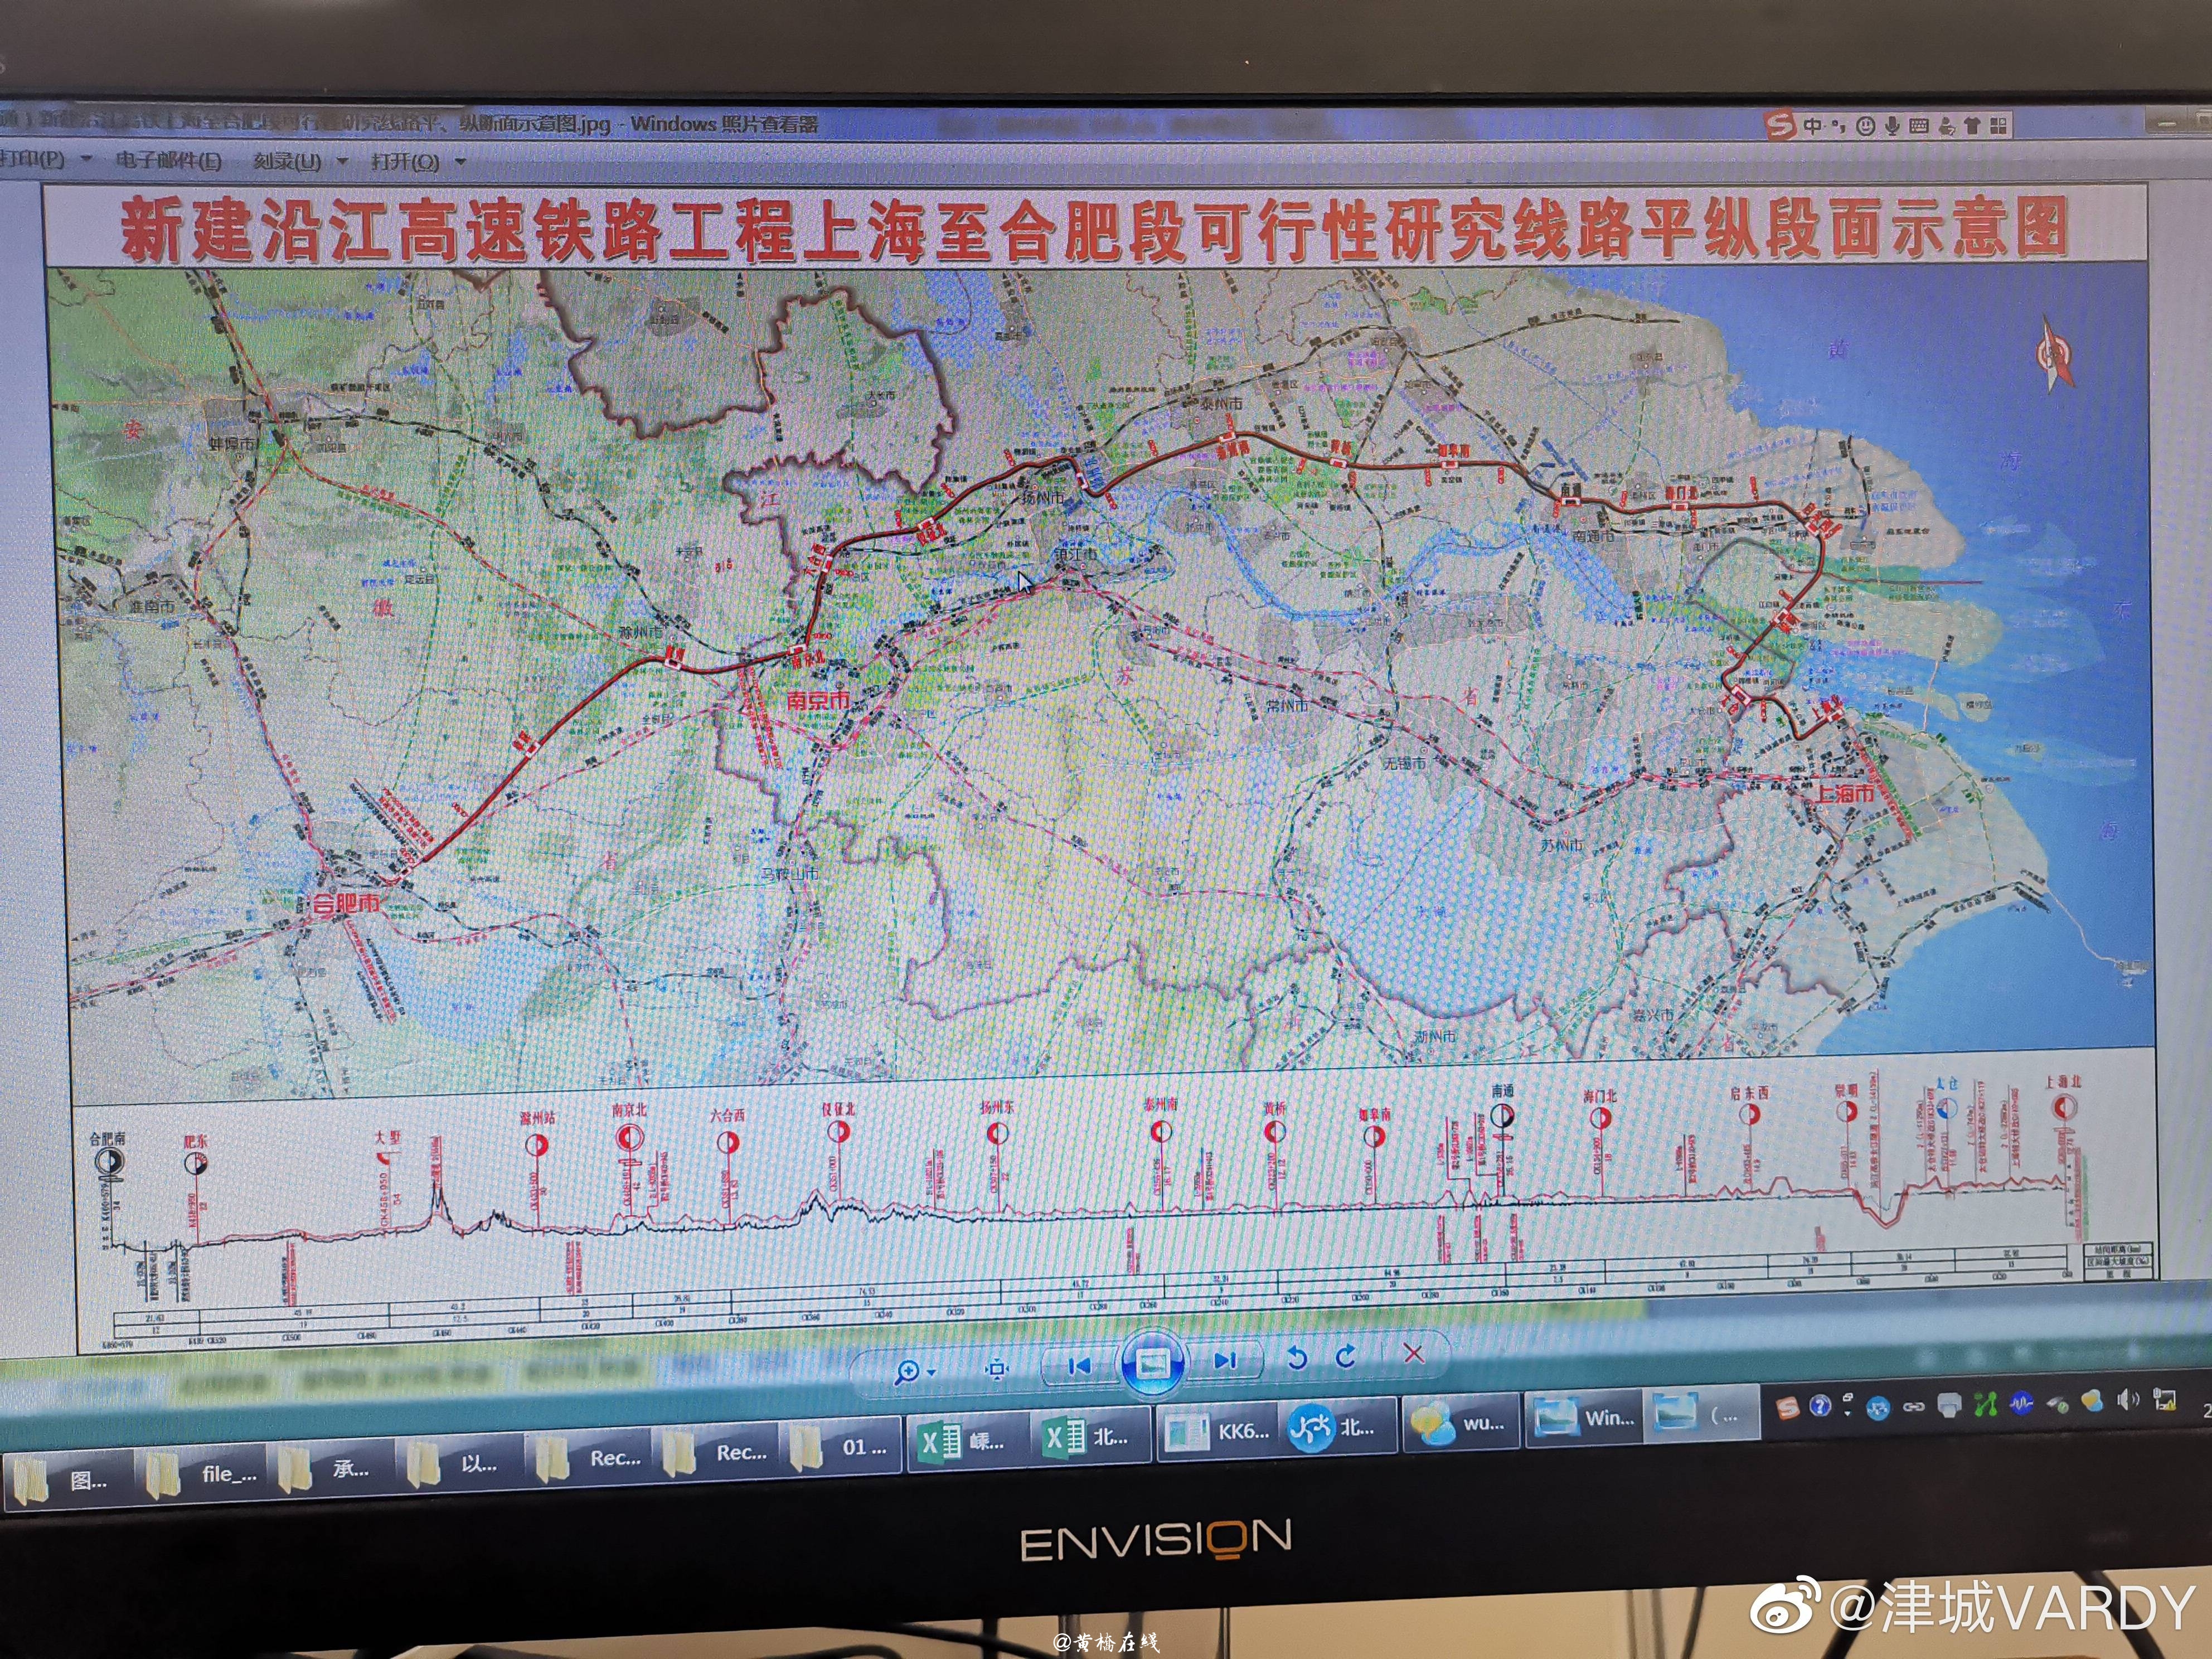Click the fit-to-window actual size icon
Image resolution: width=2212 pixels, height=1659 pixels.
pos(996,1368)
